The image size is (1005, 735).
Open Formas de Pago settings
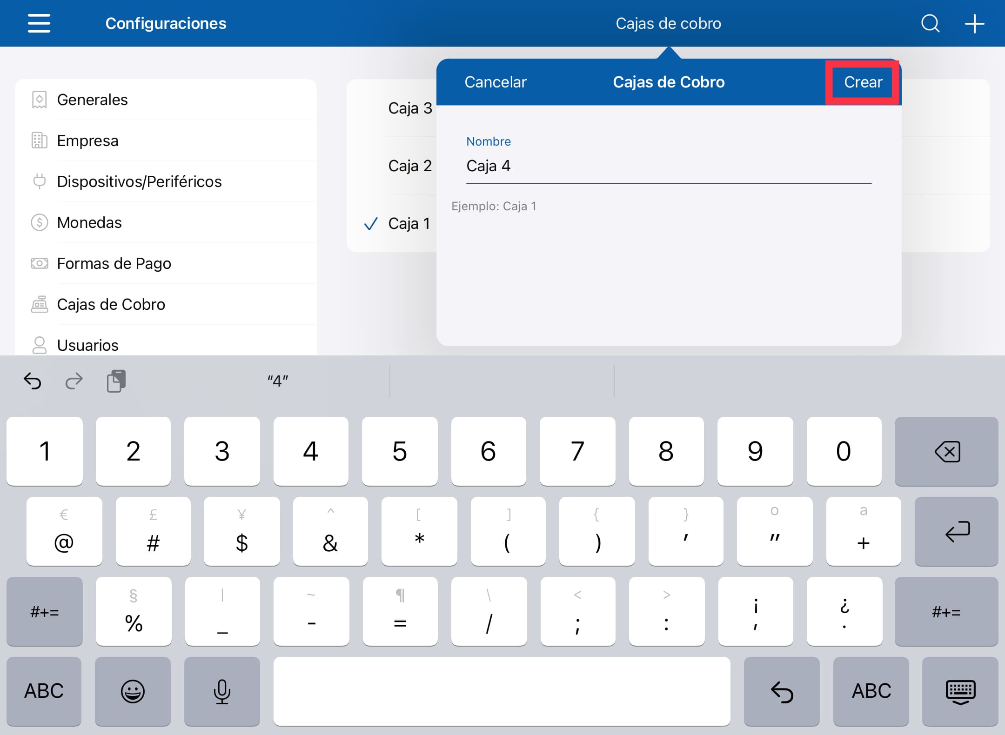166,263
